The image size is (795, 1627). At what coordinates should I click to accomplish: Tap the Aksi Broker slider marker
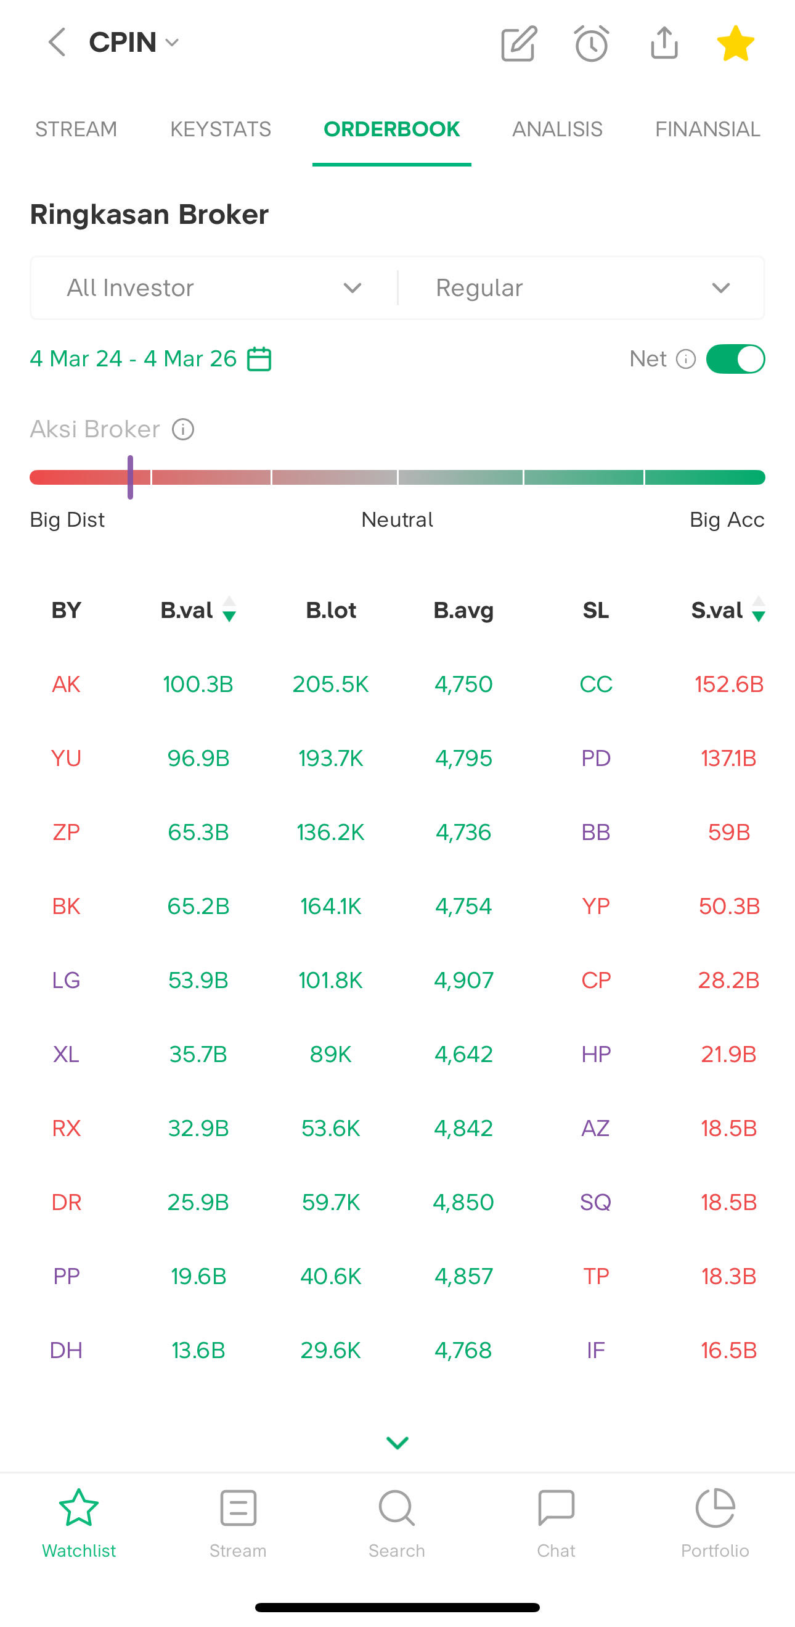coord(130,477)
